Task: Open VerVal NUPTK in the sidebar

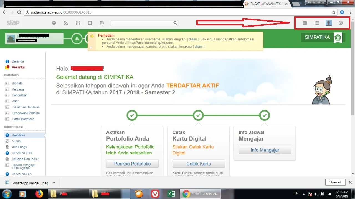Action: point(22,153)
